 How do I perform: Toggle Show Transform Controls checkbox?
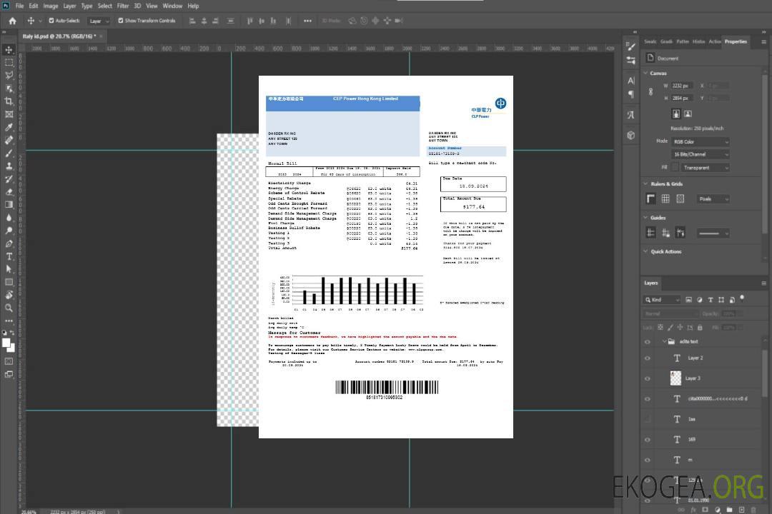(121, 21)
